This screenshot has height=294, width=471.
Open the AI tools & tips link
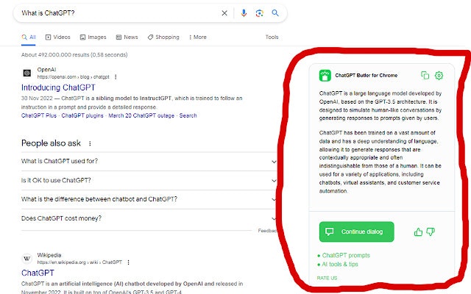[340, 265]
